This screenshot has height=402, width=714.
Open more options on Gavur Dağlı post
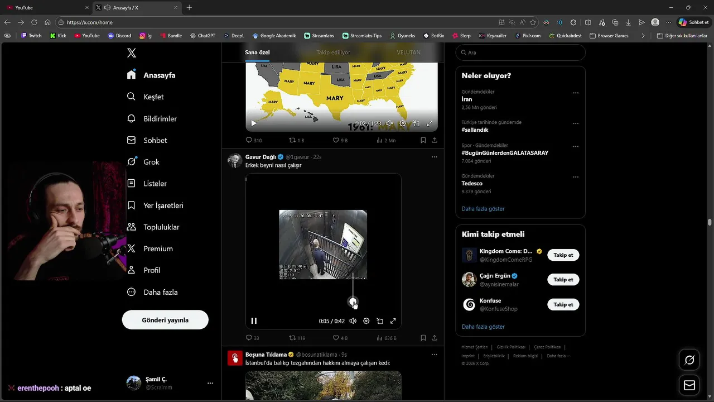click(x=435, y=157)
